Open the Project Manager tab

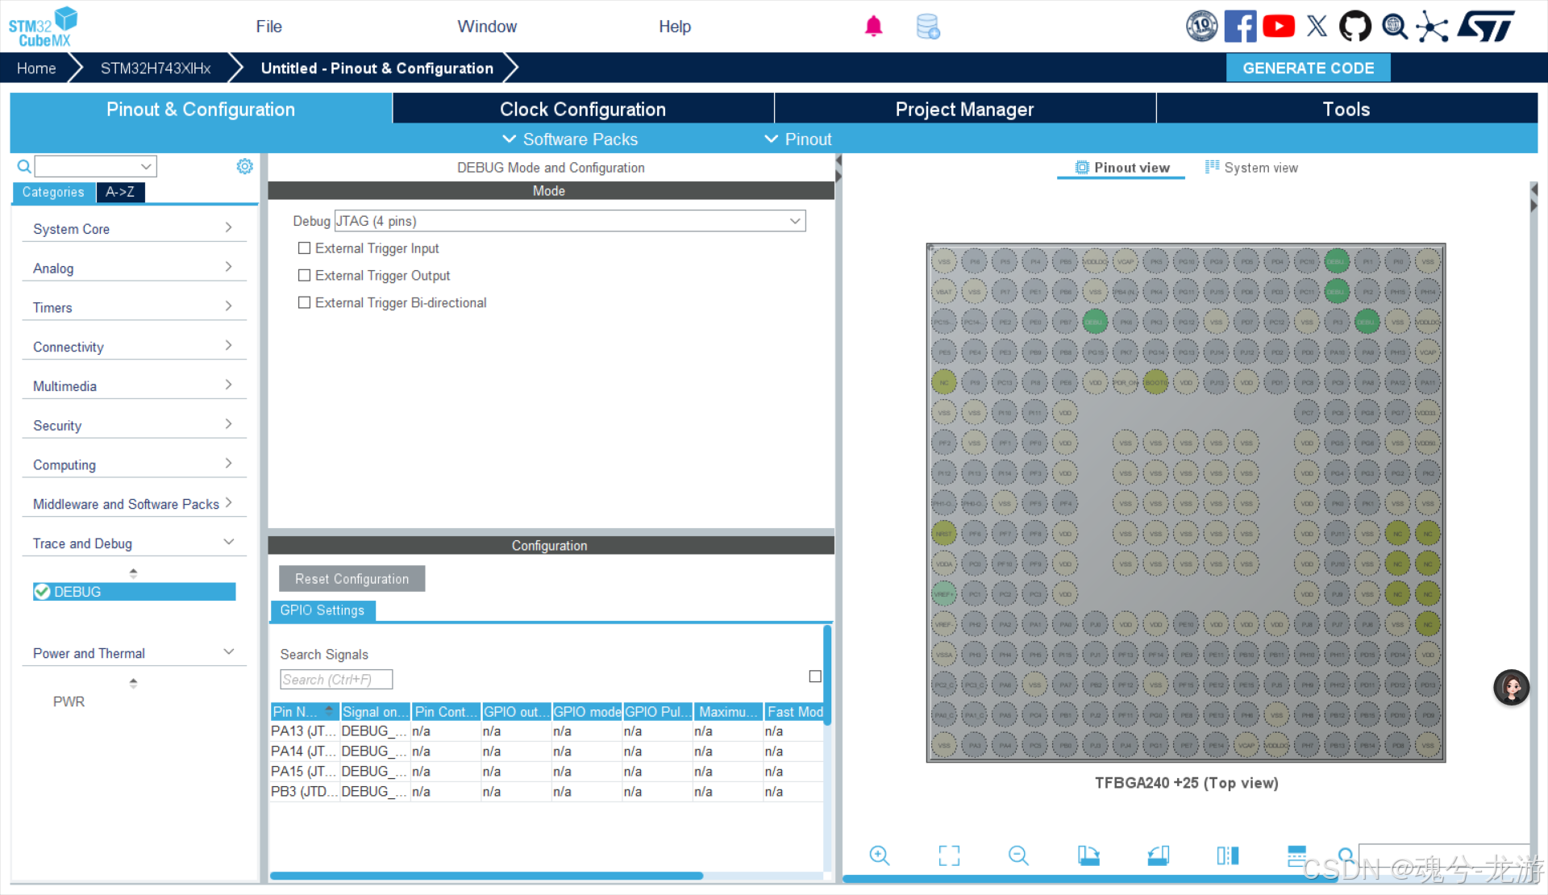pos(964,109)
